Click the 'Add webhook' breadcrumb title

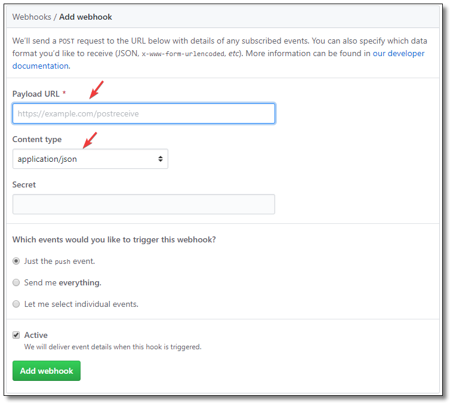point(85,17)
